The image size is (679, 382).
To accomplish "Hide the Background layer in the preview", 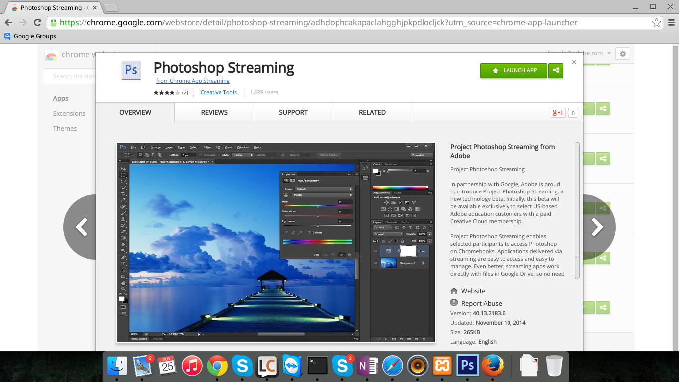I will 375,263.
